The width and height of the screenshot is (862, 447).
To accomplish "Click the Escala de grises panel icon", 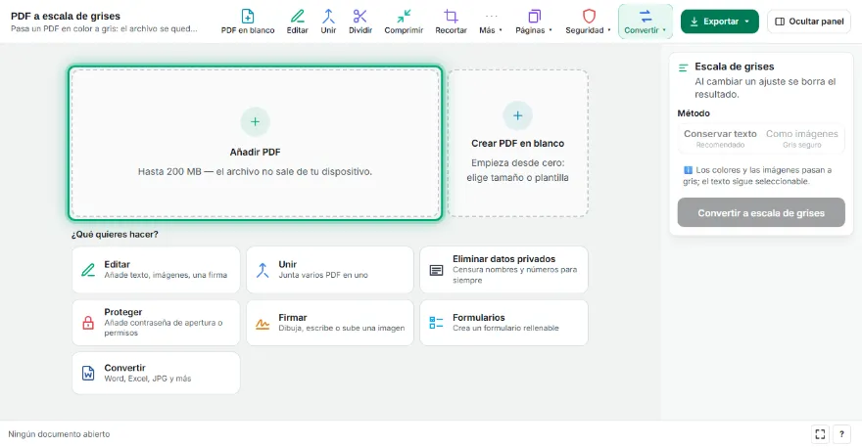I will pos(684,67).
